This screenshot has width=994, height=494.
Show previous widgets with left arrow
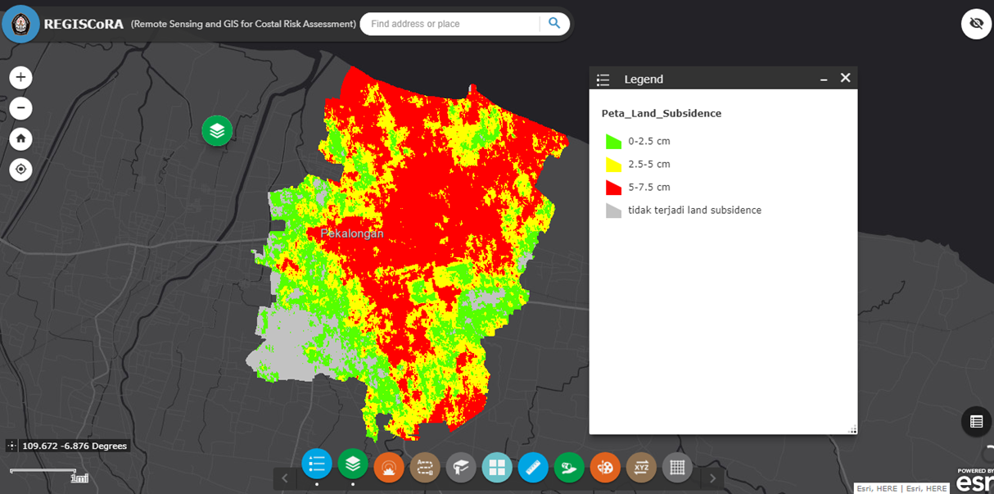coord(284,478)
